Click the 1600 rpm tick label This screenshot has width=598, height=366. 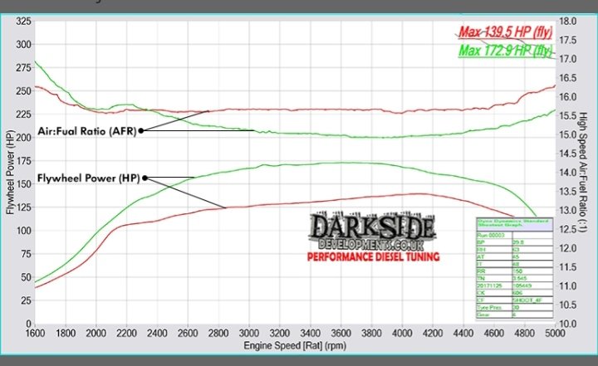coord(36,333)
